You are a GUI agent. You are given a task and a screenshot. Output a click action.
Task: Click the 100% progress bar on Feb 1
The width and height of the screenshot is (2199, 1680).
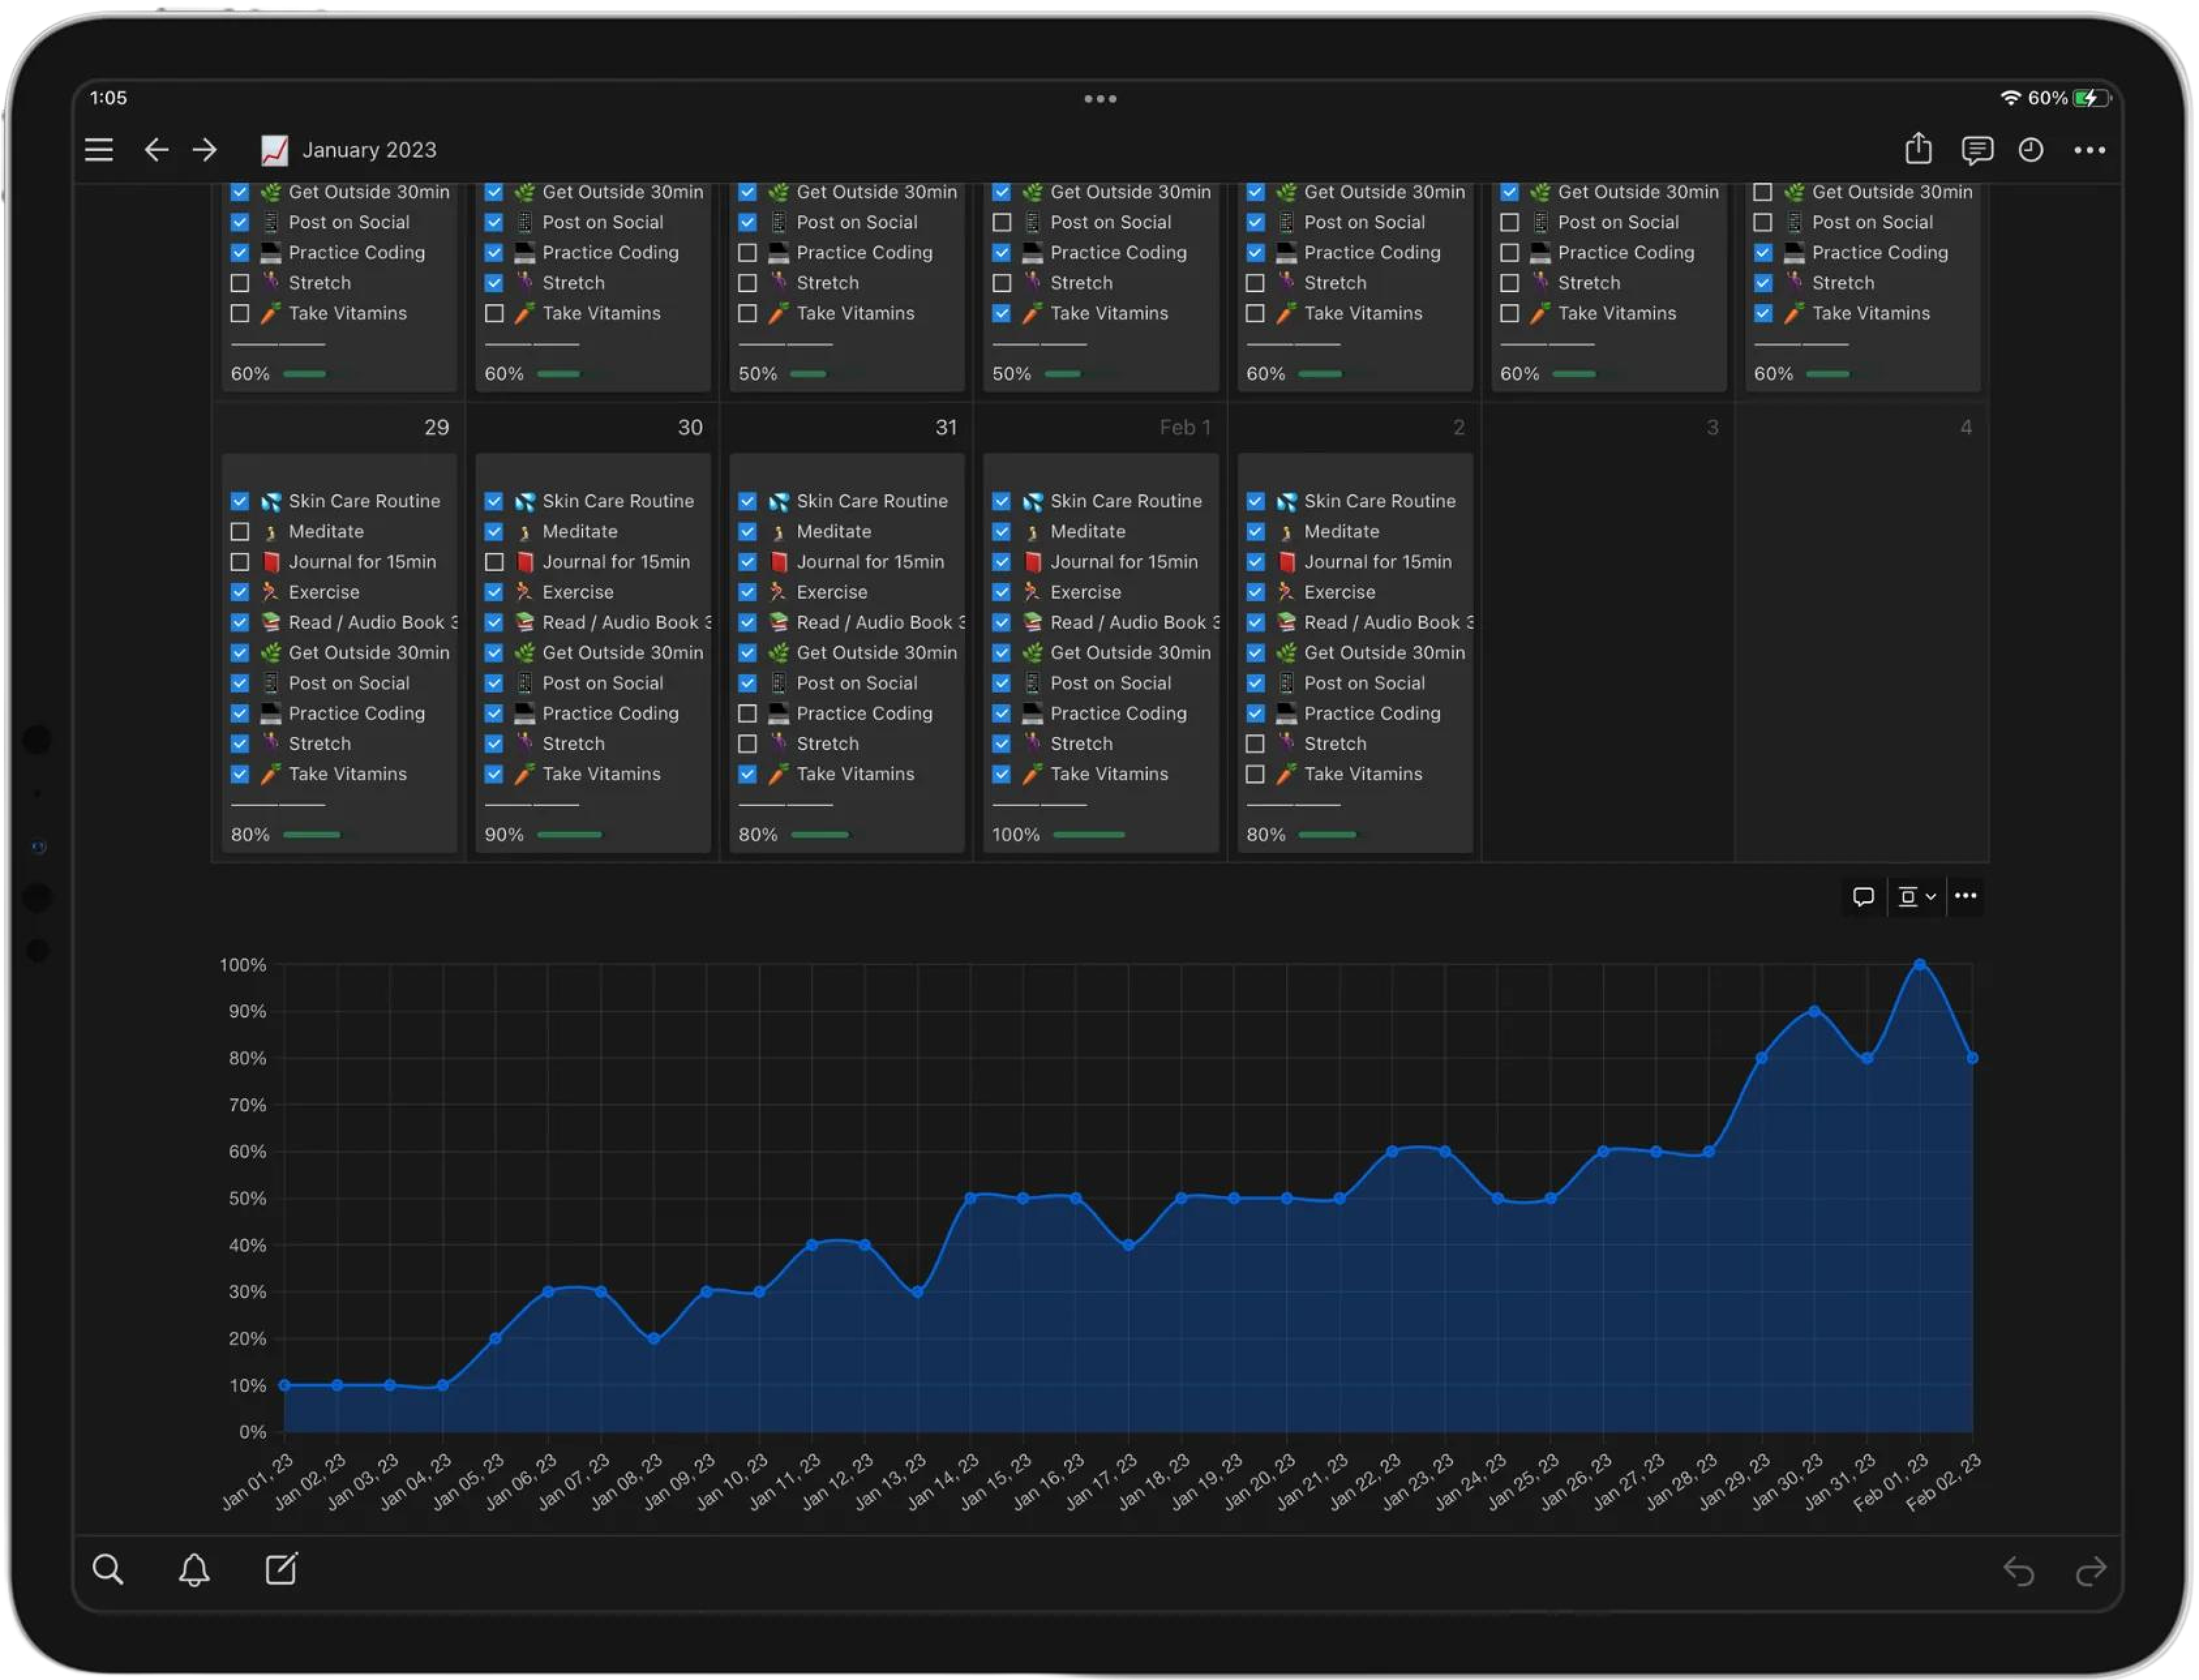point(1089,834)
